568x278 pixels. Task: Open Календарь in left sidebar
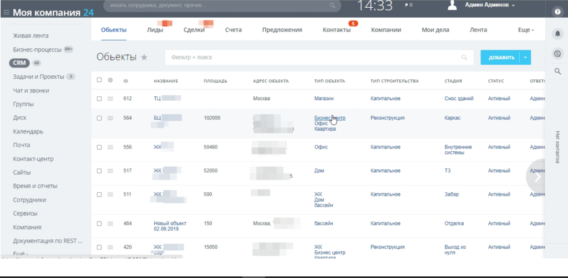pos(28,132)
